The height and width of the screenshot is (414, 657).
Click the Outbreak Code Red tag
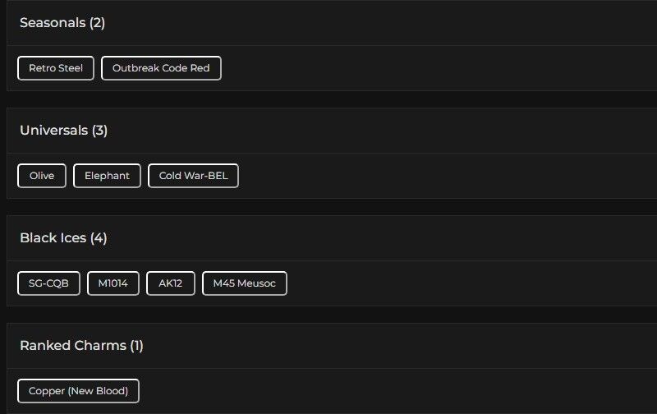[161, 68]
